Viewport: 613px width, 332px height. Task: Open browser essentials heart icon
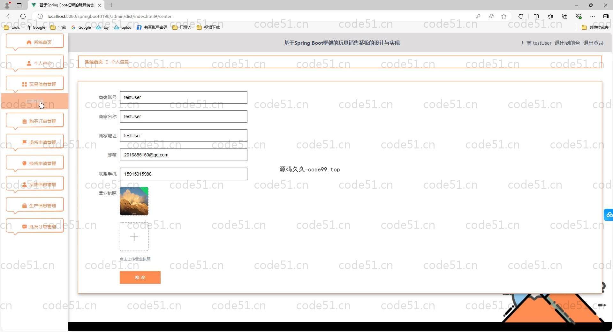click(579, 16)
